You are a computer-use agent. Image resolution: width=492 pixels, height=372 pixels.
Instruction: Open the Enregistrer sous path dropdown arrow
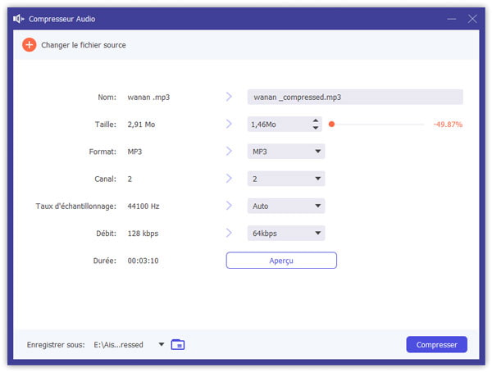click(x=162, y=344)
